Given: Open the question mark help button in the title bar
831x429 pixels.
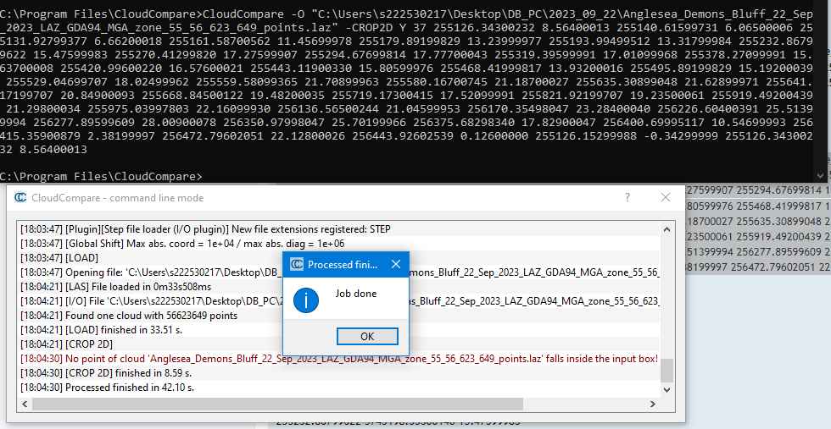Looking at the screenshot, I should point(627,197).
